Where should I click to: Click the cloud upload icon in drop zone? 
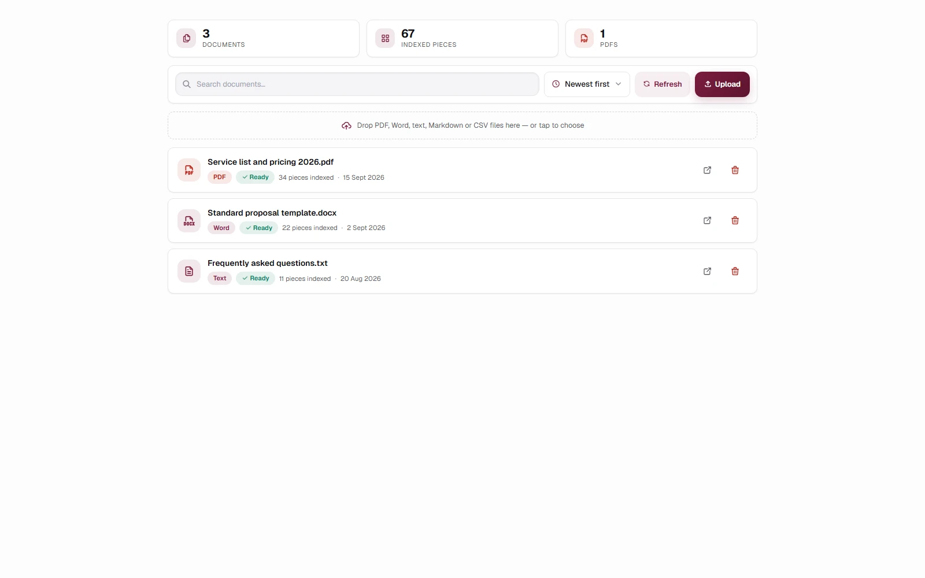click(346, 125)
